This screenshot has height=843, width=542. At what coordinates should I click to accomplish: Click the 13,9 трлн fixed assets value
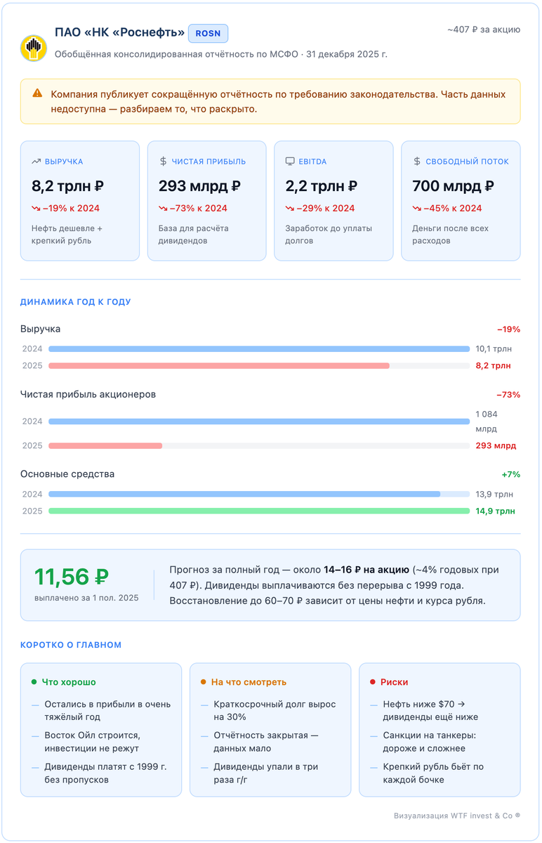click(x=494, y=495)
